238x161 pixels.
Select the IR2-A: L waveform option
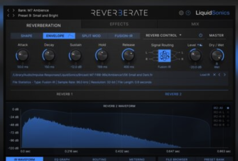pyautogui.click(x=222, y=112)
